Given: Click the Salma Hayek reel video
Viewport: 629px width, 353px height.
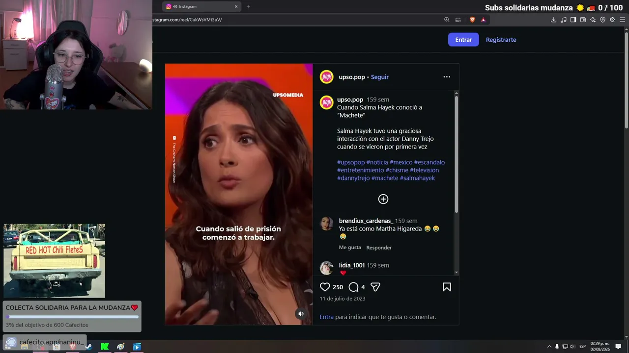Looking at the screenshot, I should [x=239, y=194].
